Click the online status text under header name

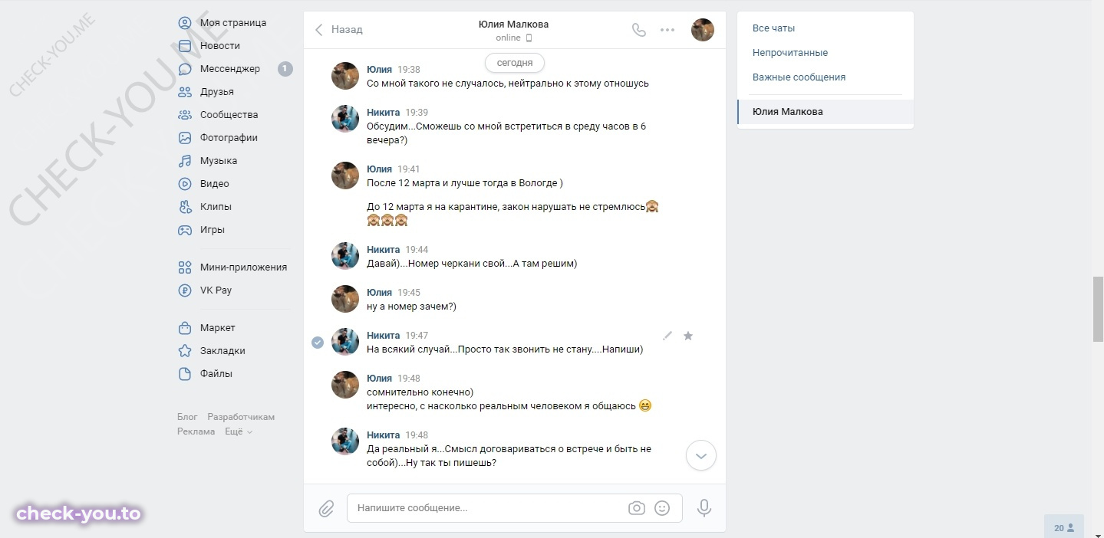(508, 38)
